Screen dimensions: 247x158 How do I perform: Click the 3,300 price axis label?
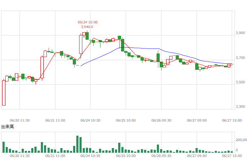pyautogui.click(x=240, y=107)
